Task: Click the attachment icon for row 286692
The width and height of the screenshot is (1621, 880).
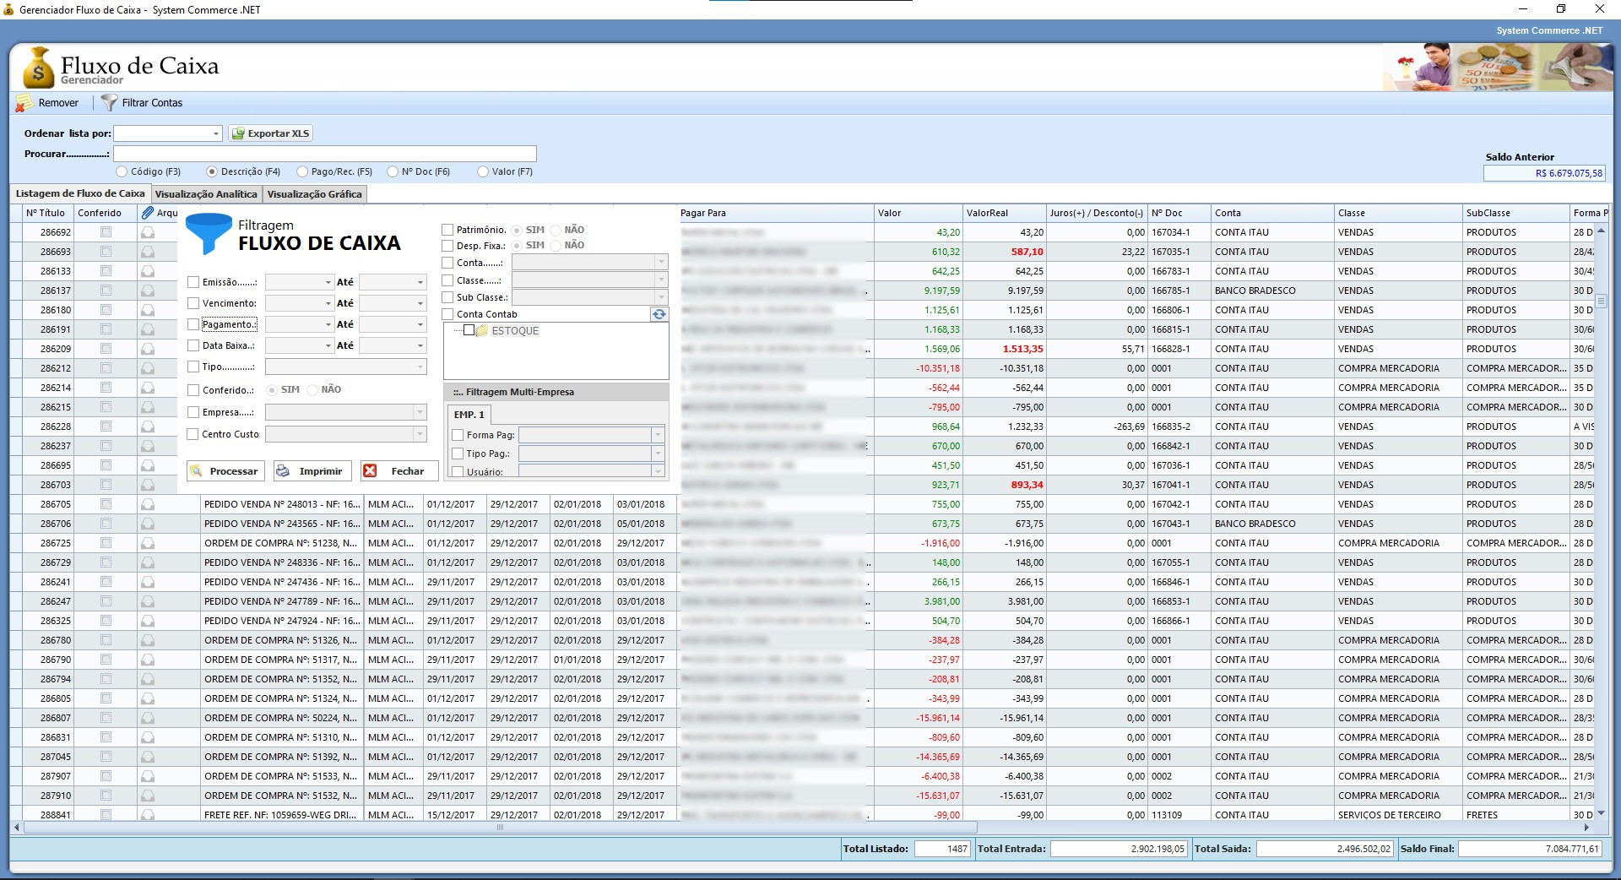Action: (148, 232)
